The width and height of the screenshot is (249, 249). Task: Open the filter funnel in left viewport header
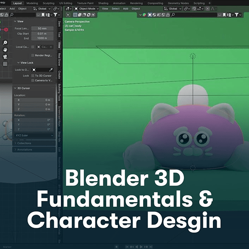(x=55, y=15)
